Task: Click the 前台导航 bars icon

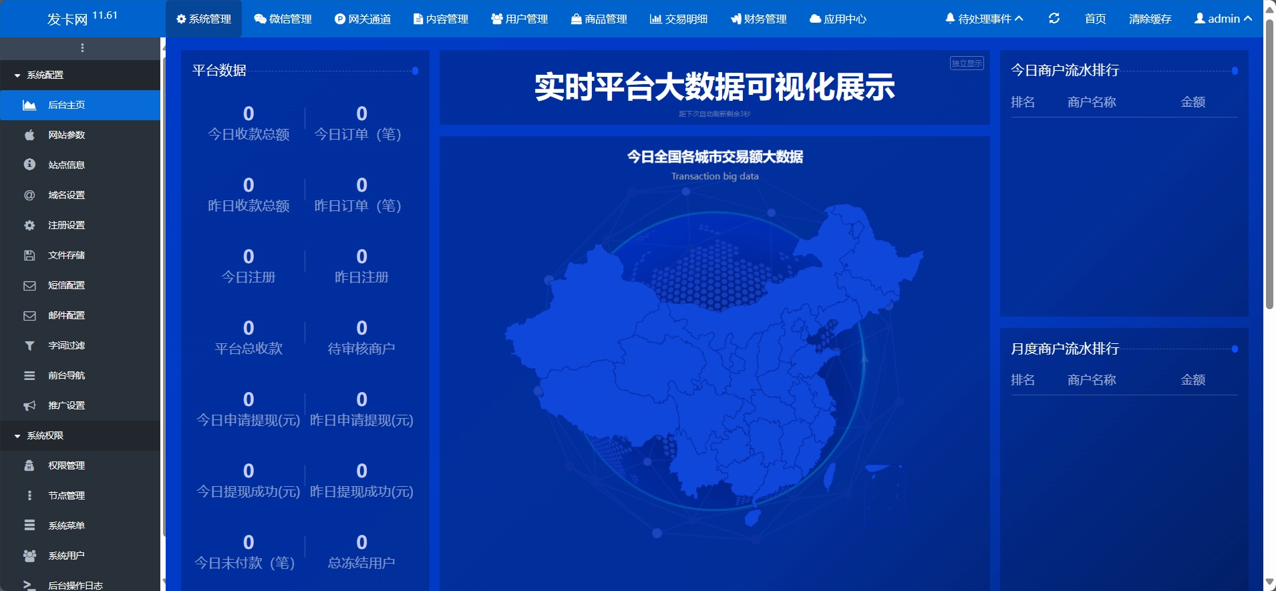Action: tap(29, 376)
